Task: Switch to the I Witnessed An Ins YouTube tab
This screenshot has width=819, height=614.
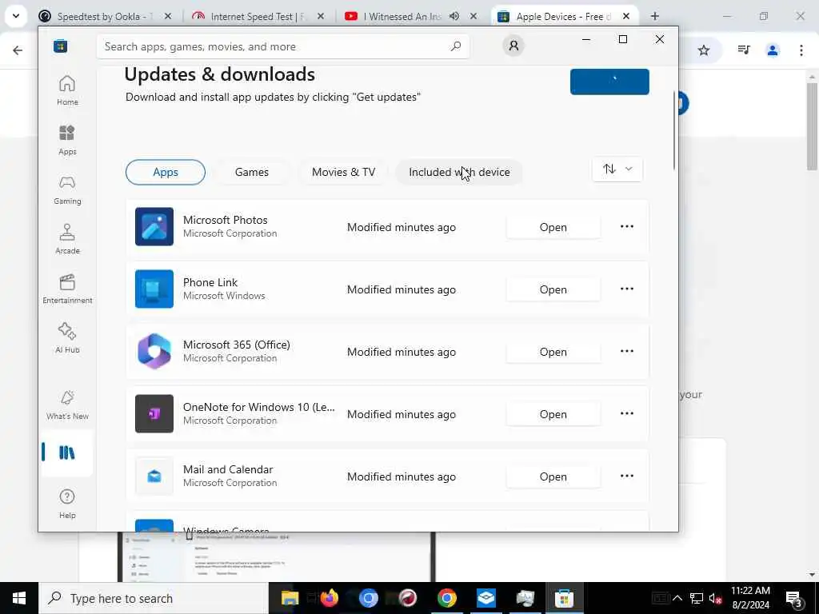Action: click(x=402, y=17)
